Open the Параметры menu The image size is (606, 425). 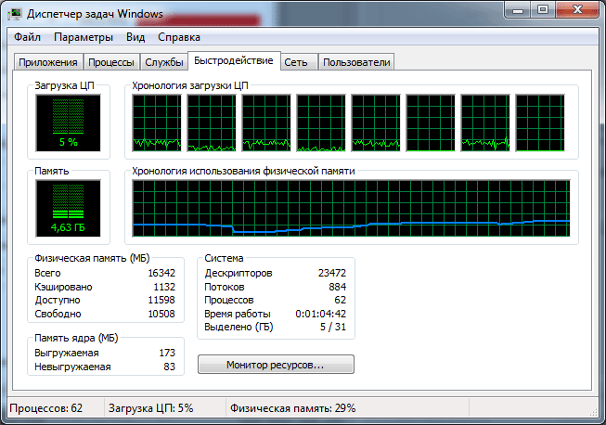(x=84, y=37)
